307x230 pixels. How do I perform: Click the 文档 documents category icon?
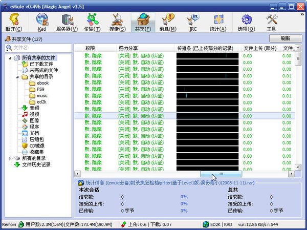pos(25,133)
